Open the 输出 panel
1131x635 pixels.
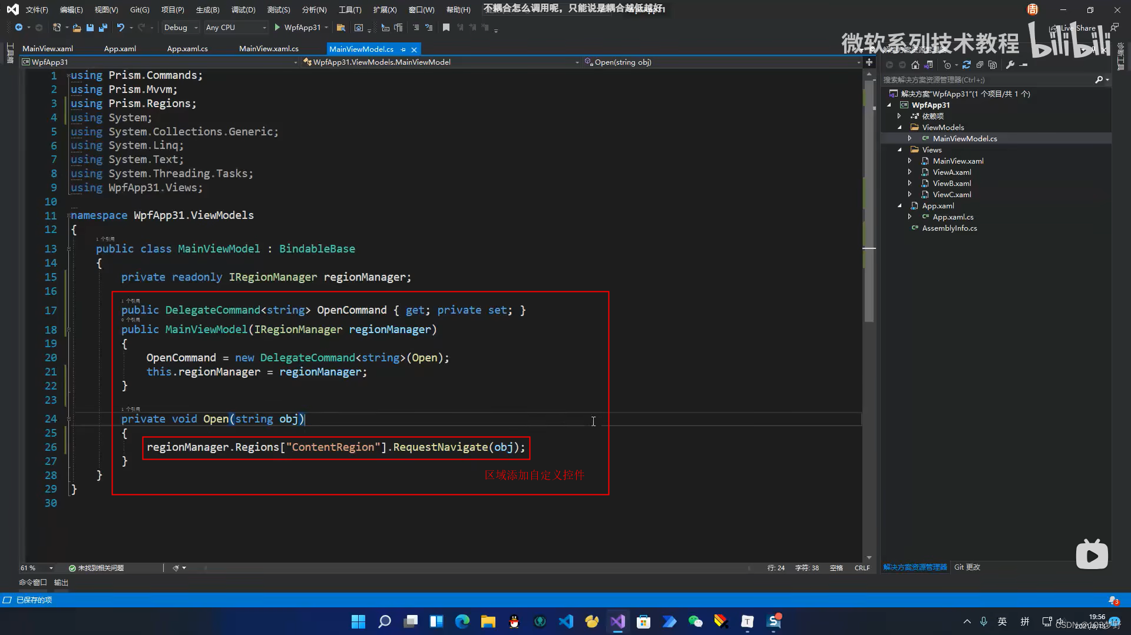61,583
